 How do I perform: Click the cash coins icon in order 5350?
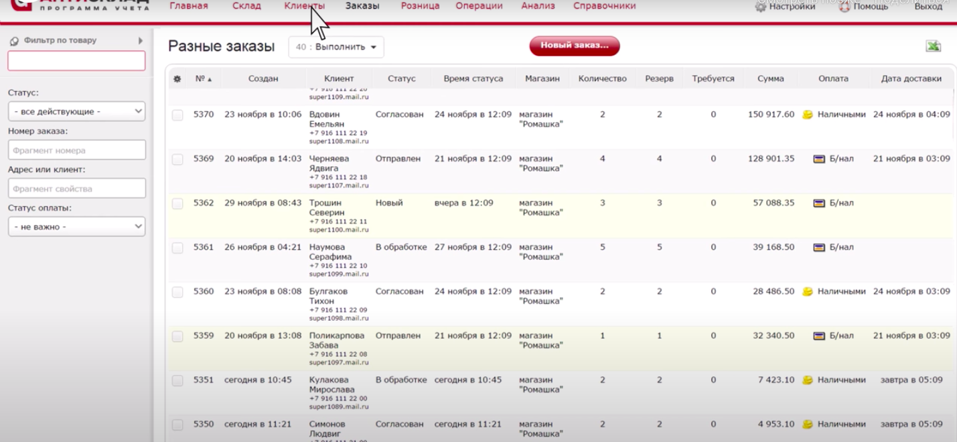808,424
